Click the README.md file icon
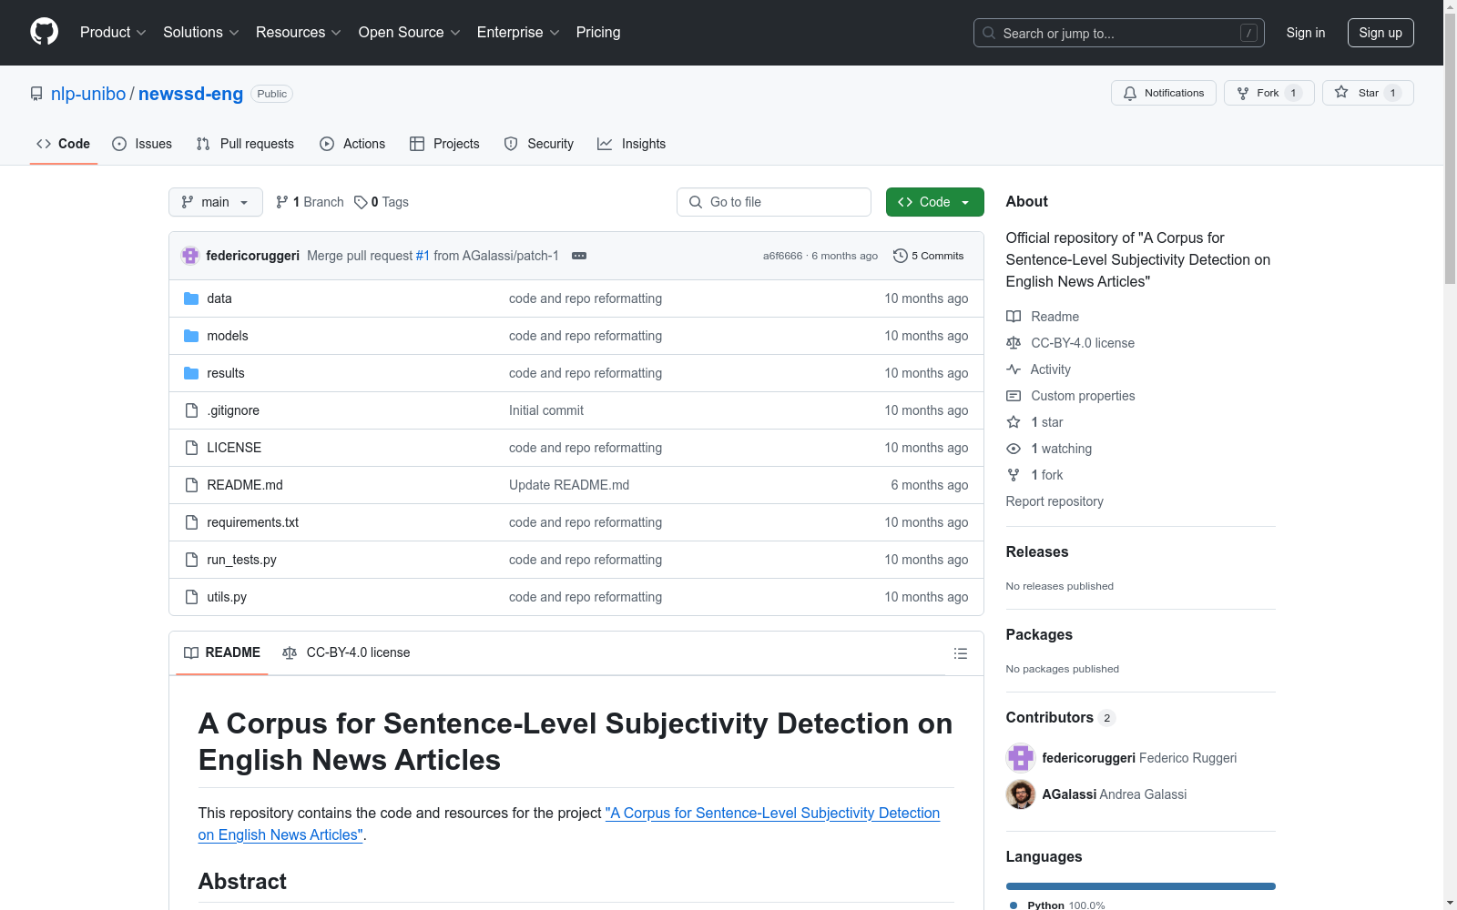1457x910 pixels. [x=191, y=485]
